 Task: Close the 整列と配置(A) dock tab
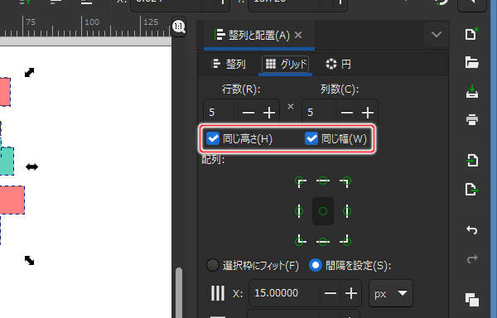298,35
